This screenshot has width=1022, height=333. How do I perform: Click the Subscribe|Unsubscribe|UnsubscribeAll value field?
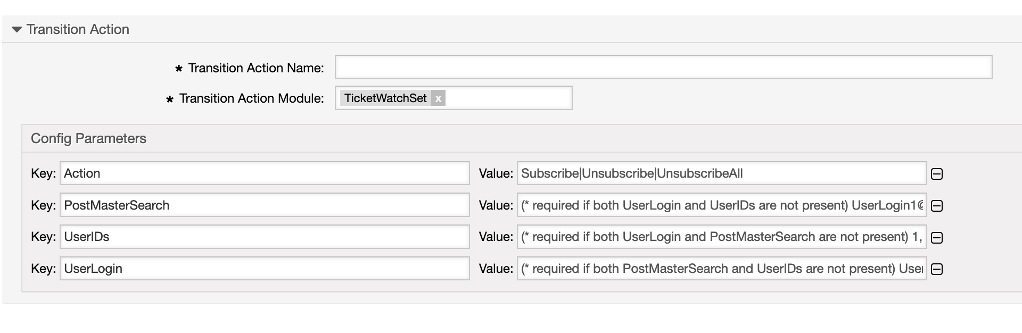[721, 173]
